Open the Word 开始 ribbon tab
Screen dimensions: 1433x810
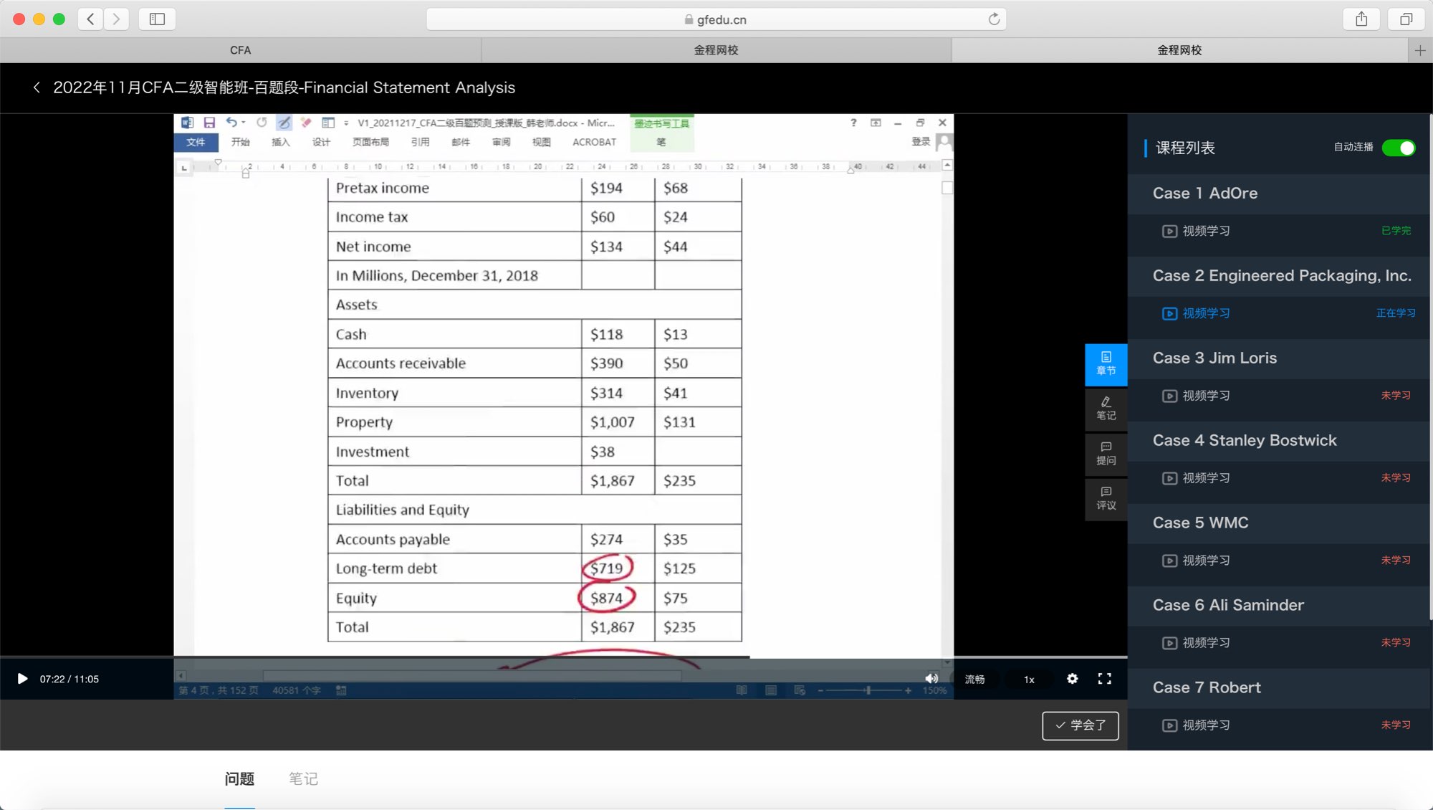click(x=240, y=142)
